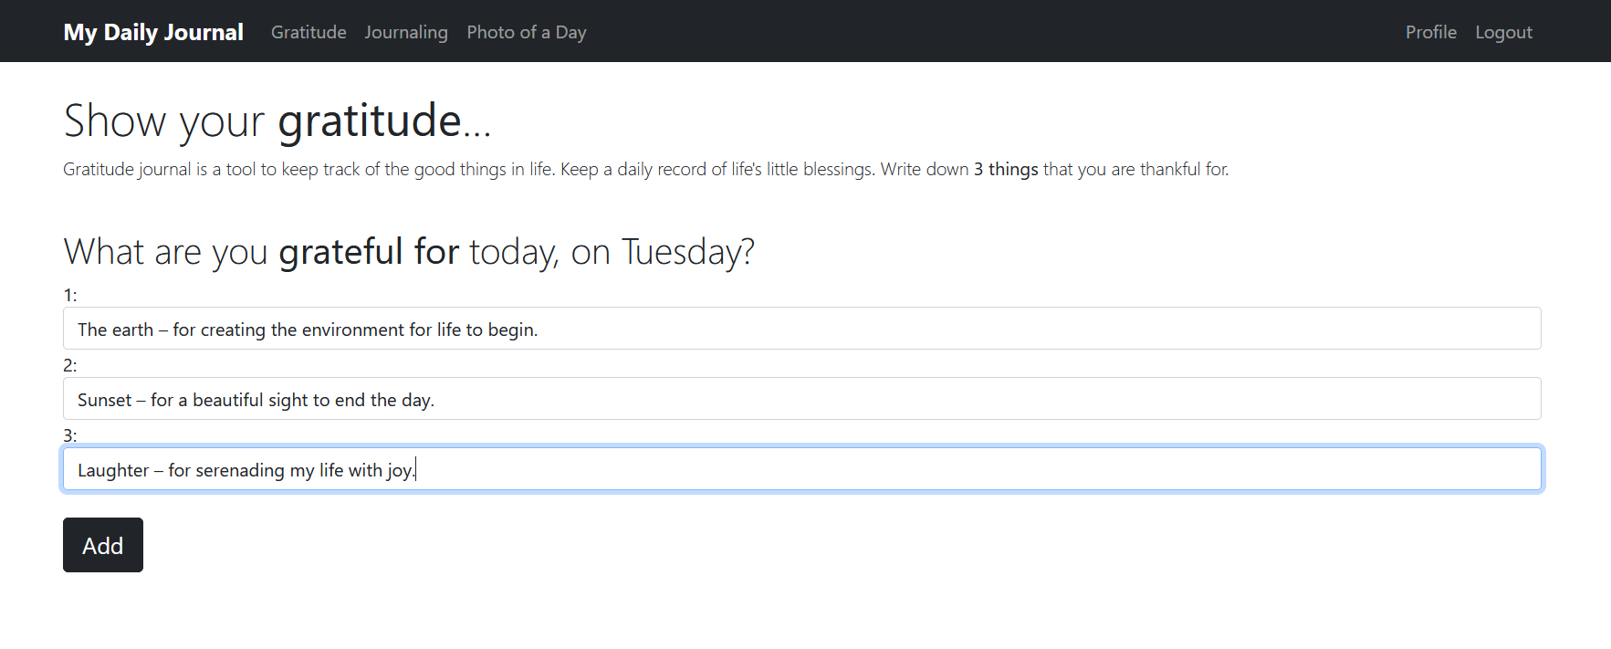The image size is (1611, 649).
Task: Open the Gratitude section
Action: point(308,32)
